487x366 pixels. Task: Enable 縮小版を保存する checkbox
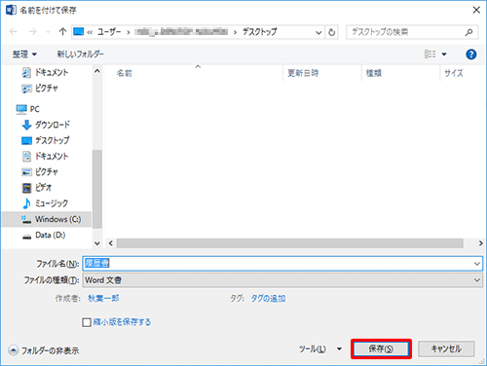87,322
